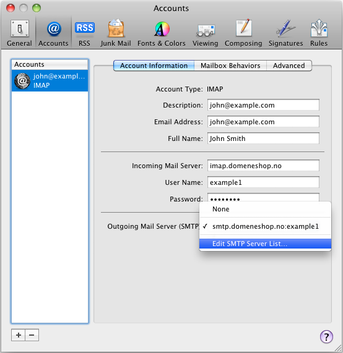The image size is (343, 353).
Task: Click the Incoming Mail Server field
Action: 263,166
